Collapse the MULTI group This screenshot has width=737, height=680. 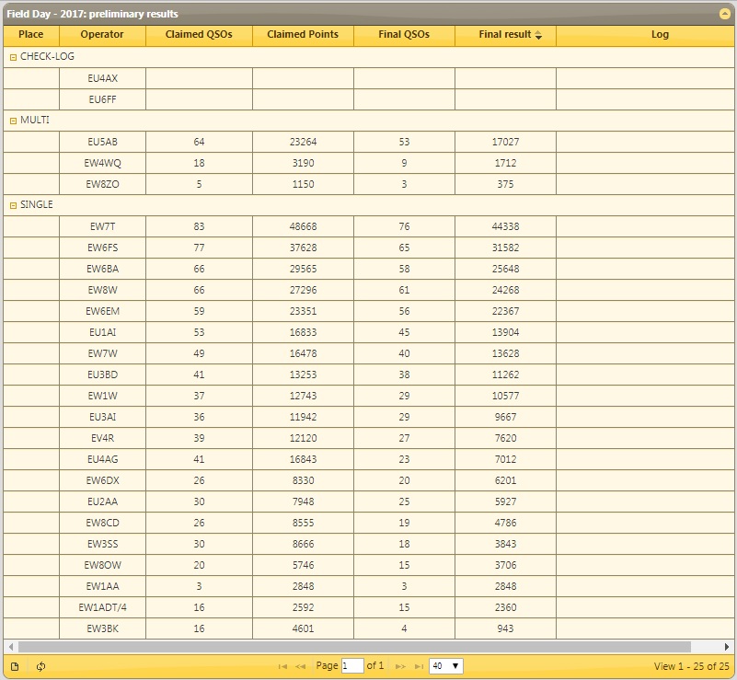point(13,121)
